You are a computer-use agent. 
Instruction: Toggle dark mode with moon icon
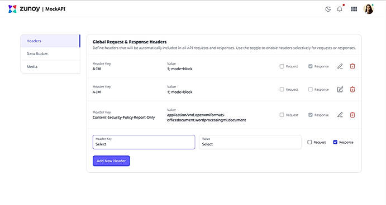[328, 9]
